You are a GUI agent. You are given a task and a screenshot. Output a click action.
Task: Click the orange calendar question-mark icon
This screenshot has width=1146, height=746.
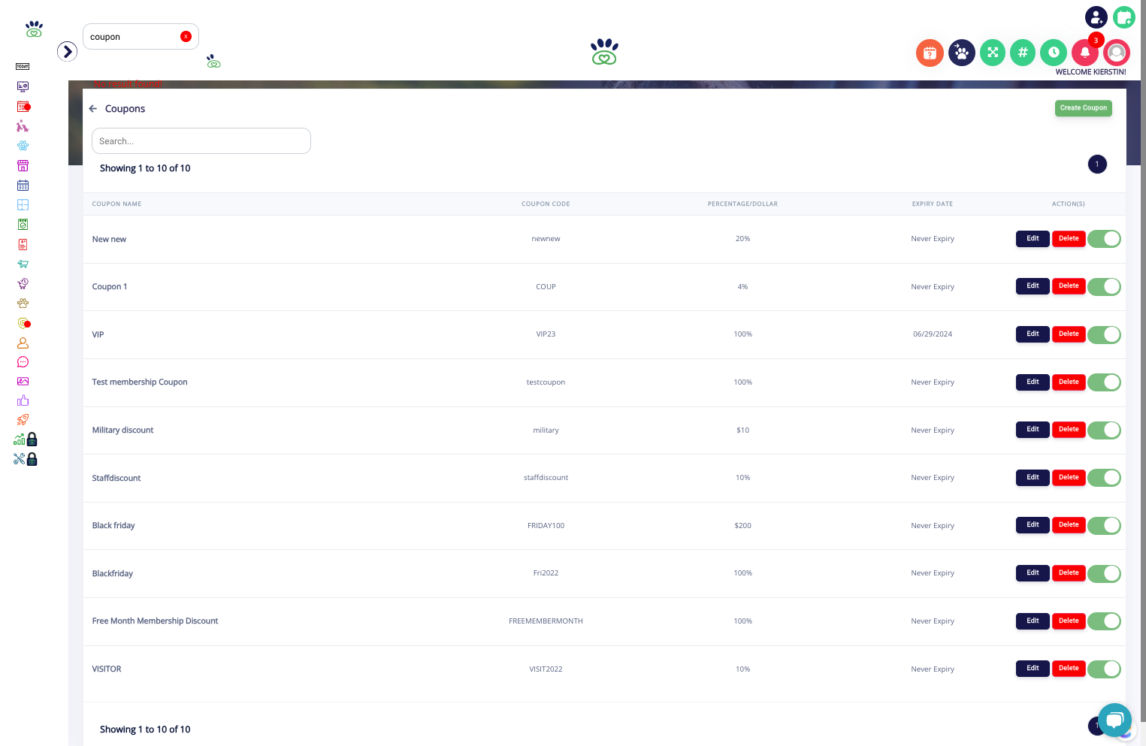click(x=930, y=53)
